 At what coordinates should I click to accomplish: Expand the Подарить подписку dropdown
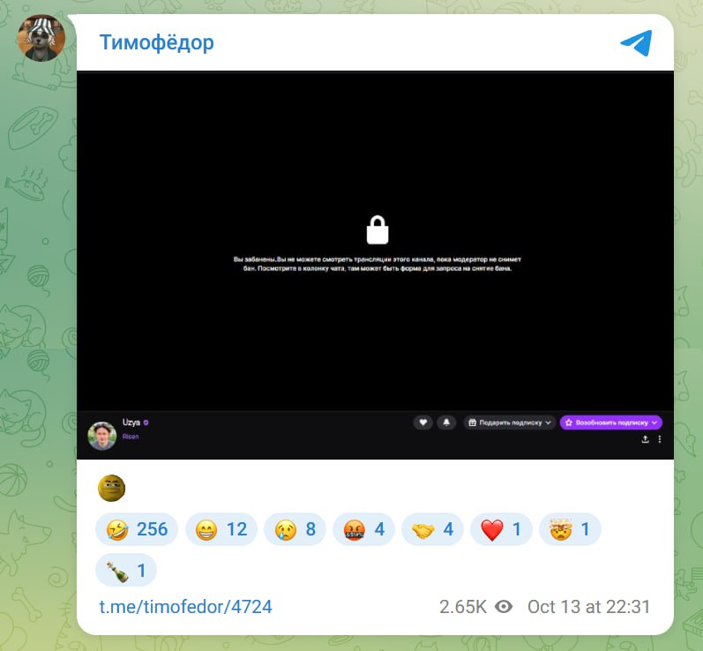(510, 423)
